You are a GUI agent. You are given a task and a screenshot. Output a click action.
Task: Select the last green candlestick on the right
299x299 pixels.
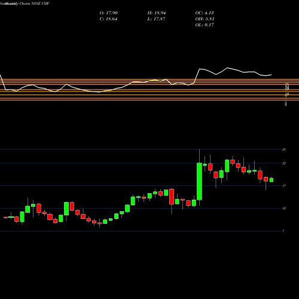(x=271, y=180)
